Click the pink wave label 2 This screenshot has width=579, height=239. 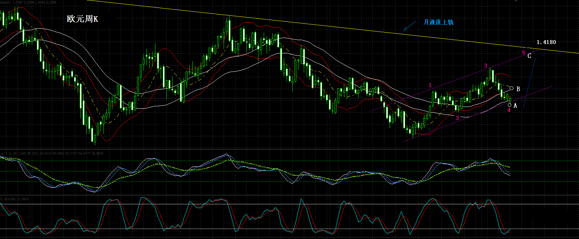(457, 118)
